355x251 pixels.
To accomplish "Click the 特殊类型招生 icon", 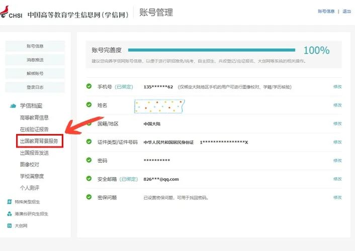I will click(x=9, y=202).
